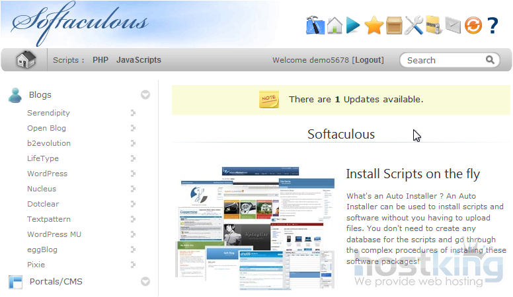Image resolution: width=513 pixels, height=297 pixels.
Task: Open the control panel hammer icon
Action: [x=315, y=25]
